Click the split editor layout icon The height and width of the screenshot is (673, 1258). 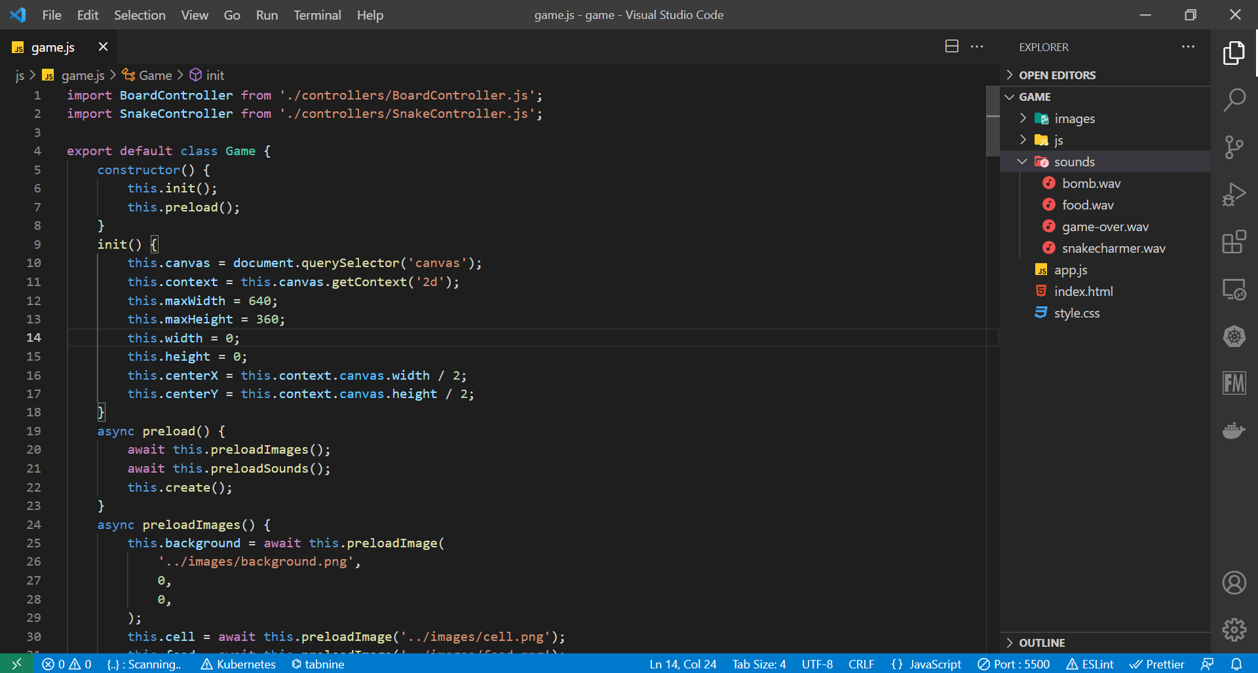point(951,46)
